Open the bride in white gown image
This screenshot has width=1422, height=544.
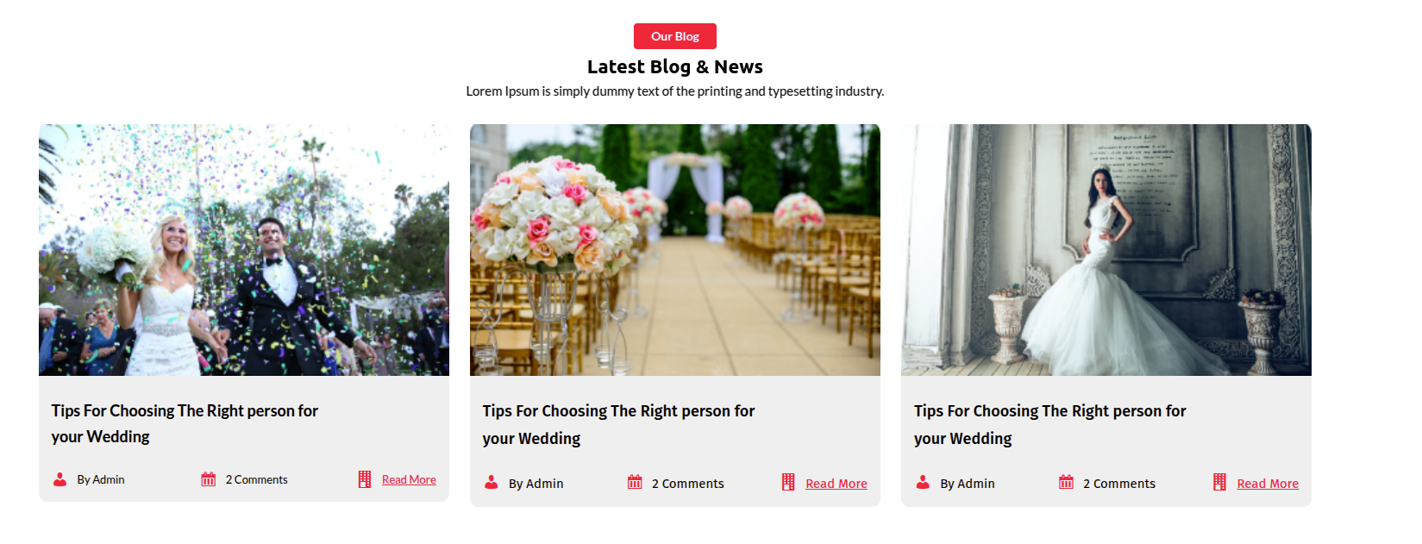click(x=1106, y=250)
